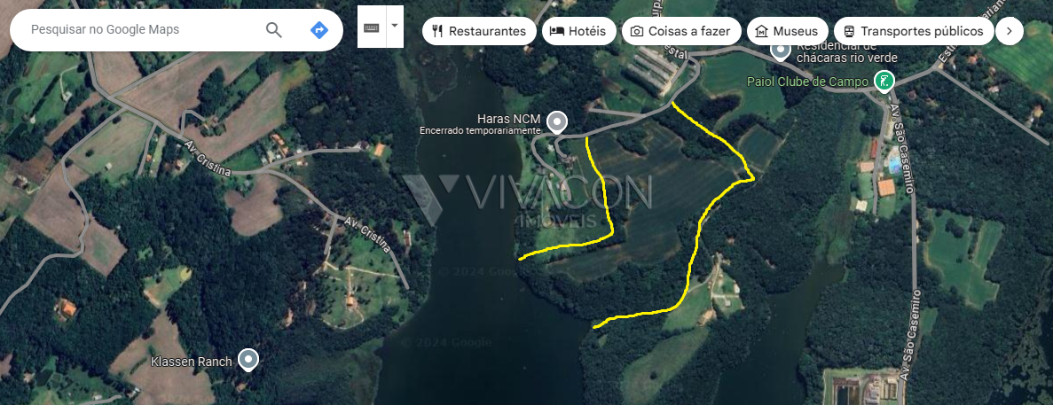The width and height of the screenshot is (1053, 405).
Task: Click the Residencial de chácaras rio verde pin
Action: click(780, 50)
